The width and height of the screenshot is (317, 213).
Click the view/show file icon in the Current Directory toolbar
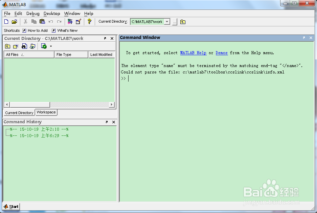click(32, 46)
